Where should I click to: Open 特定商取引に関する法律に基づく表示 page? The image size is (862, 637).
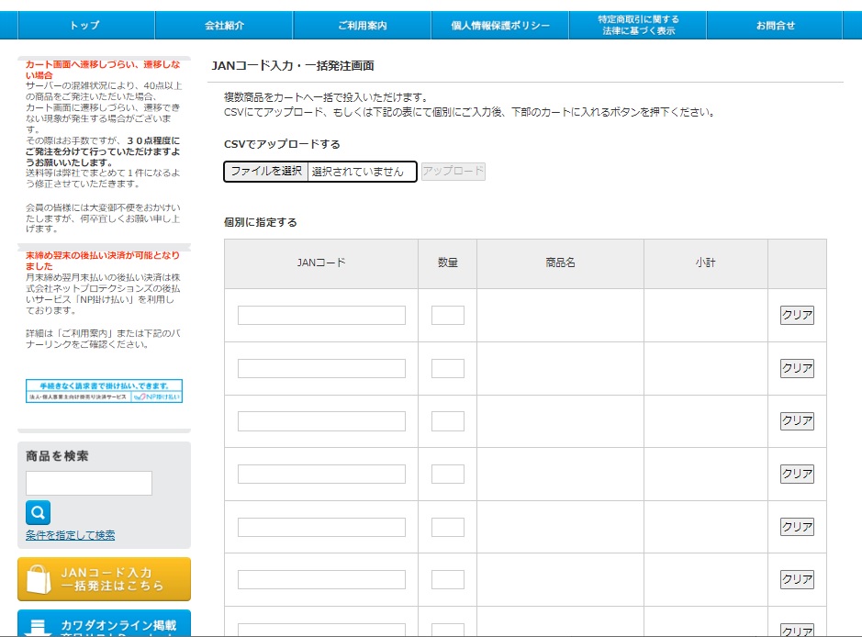pyautogui.click(x=638, y=26)
